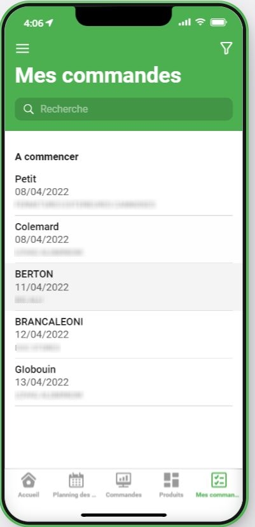This screenshot has height=527, width=255.
Task: Open the highlighted BERTON order
Action: (x=124, y=287)
